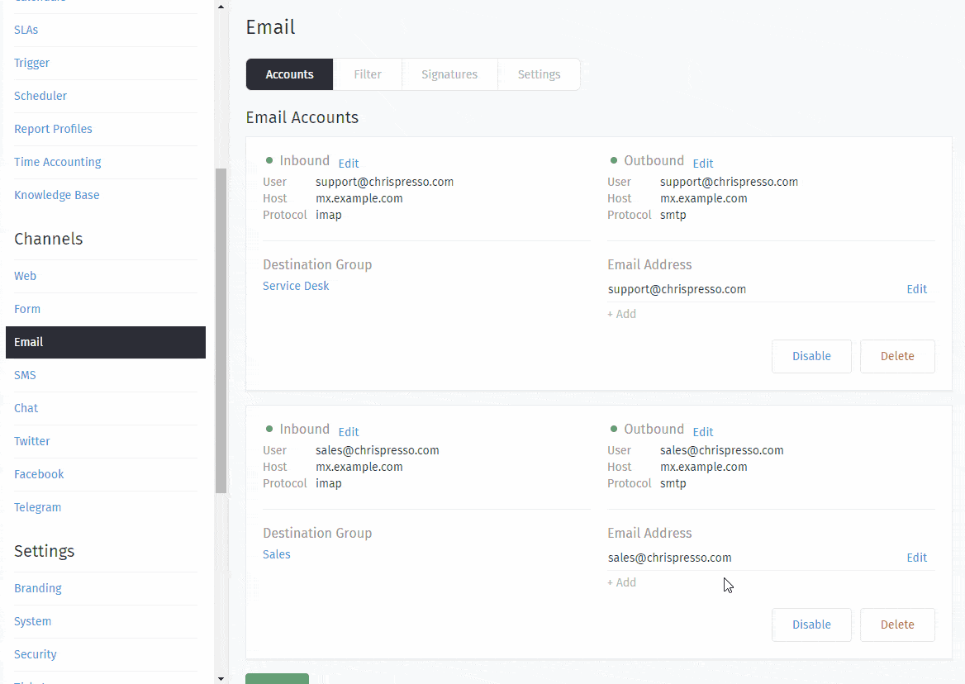Screen dimensions: 965x684
Task: Add email address to sales account
Action: [621, 582]
